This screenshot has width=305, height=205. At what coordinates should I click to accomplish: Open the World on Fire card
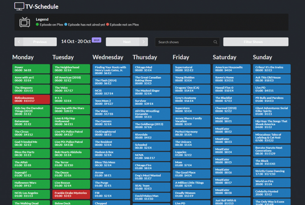[272, 183]
